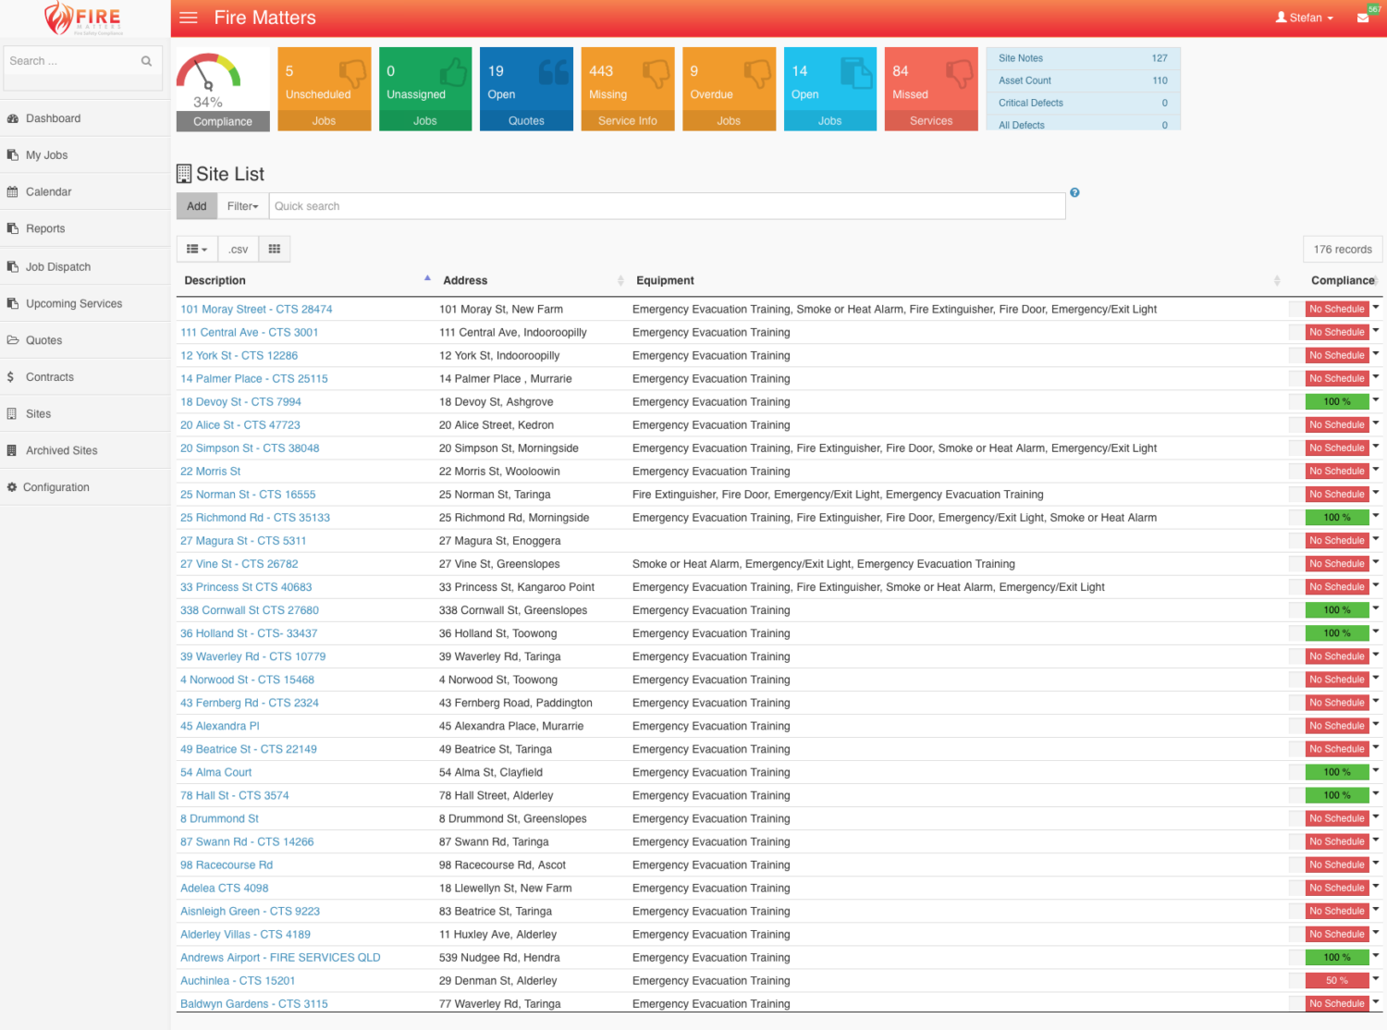Open the Missed Services thumbs-down tile
The height and width of the screenshot is (1030, 1387).
tap(930, 89)
